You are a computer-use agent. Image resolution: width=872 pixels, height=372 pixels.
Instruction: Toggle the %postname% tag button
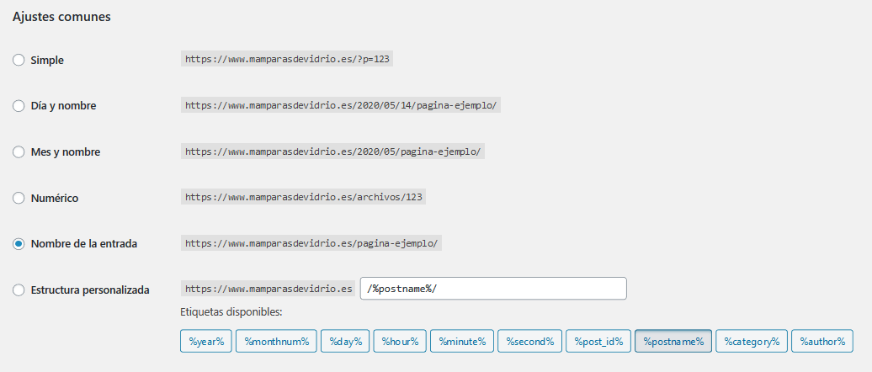[x=673, y=341]
